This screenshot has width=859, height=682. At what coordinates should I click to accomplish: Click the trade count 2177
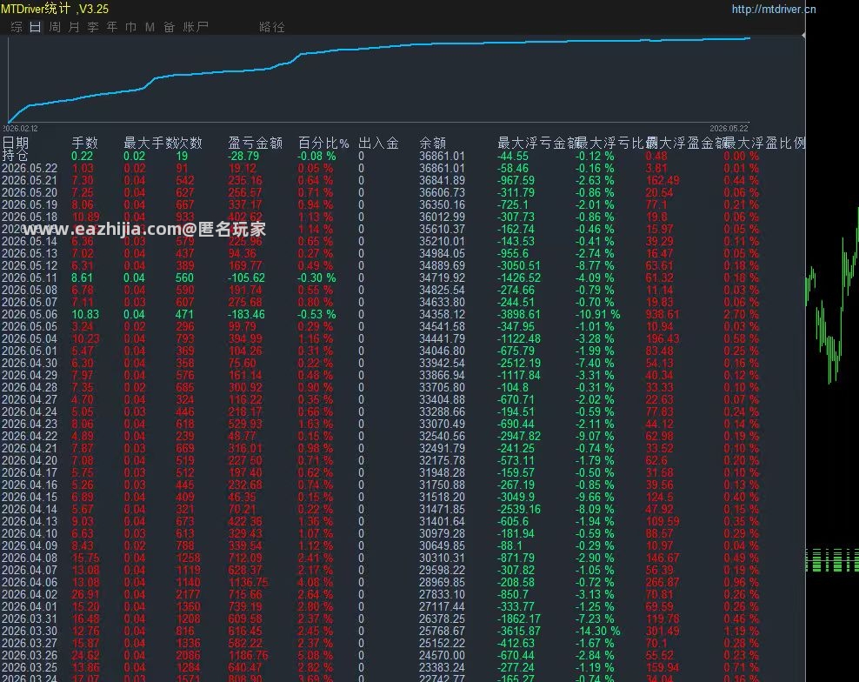pyautogui.click(x=188, y=594)
